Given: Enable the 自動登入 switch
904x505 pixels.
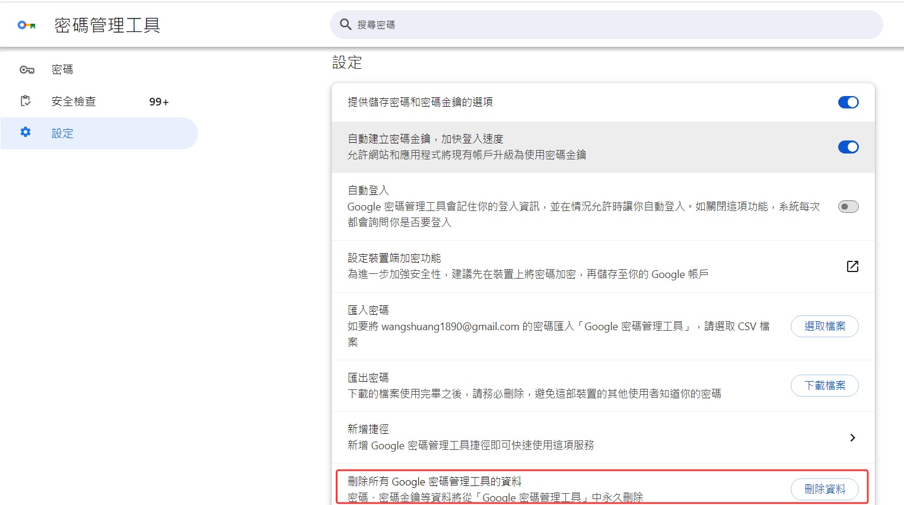Looking at the screenshot, I should (848, 206).
